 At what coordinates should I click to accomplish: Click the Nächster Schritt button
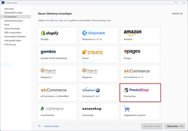[152, 126]
